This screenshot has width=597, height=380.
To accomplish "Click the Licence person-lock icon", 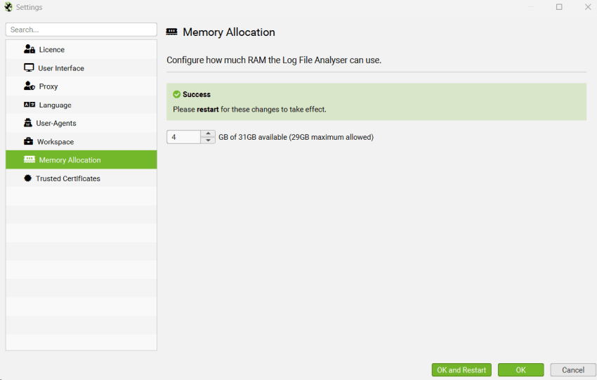I will point(29,49).
